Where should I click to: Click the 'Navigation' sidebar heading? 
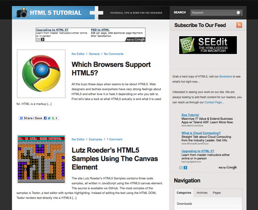pos(187,181)
